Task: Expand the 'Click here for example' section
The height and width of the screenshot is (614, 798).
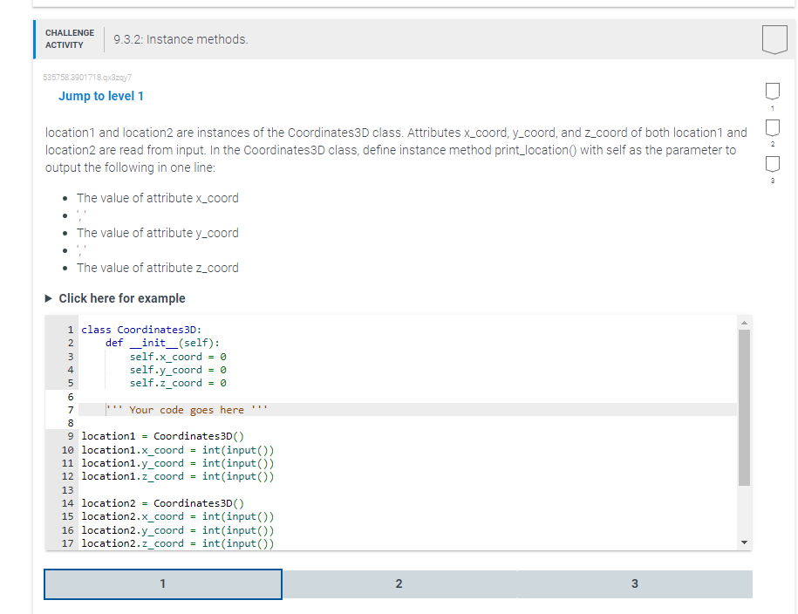Action: coord(115,298)
